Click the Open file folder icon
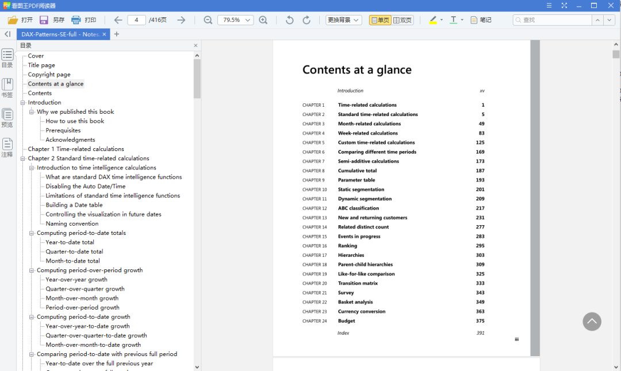This screenshot has height=371, width=621. click(13, 20)
